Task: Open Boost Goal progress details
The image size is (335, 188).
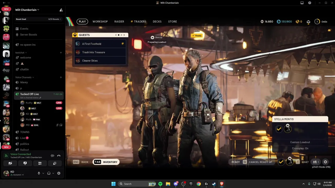Action: 38,19
